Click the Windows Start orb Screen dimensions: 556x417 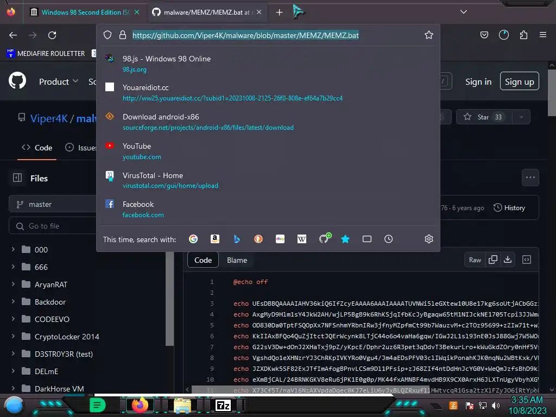click(14, 405)
